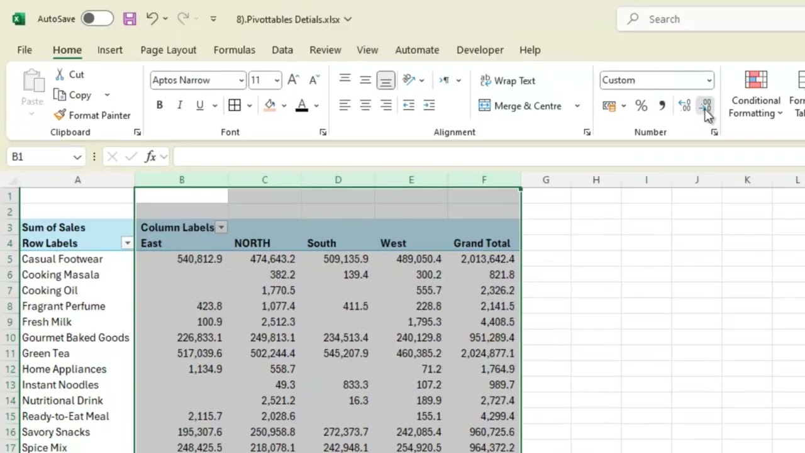Open the Automate tab
This screenshot has height=453, width=805.
pos(417,50)
